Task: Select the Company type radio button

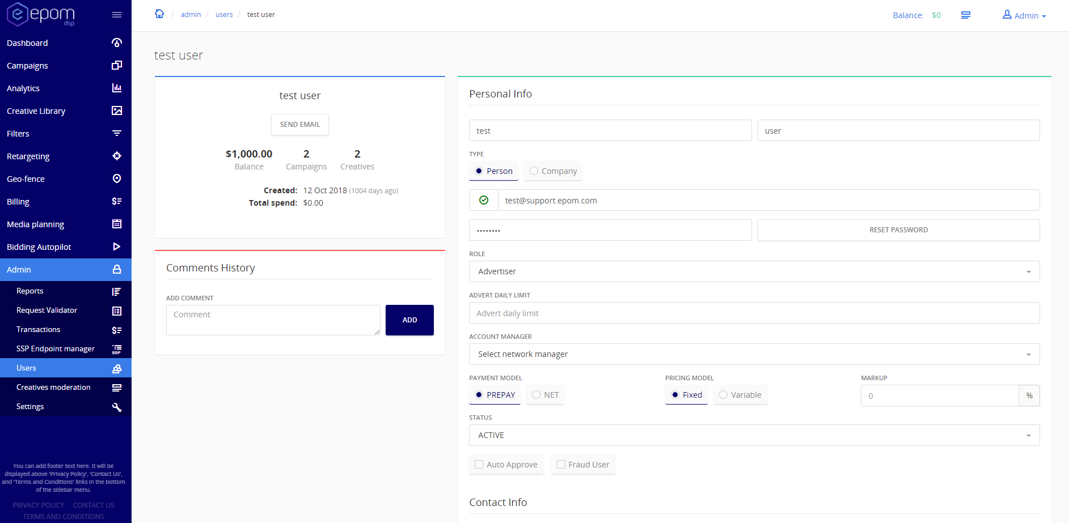Action: [x=534, y=171]
